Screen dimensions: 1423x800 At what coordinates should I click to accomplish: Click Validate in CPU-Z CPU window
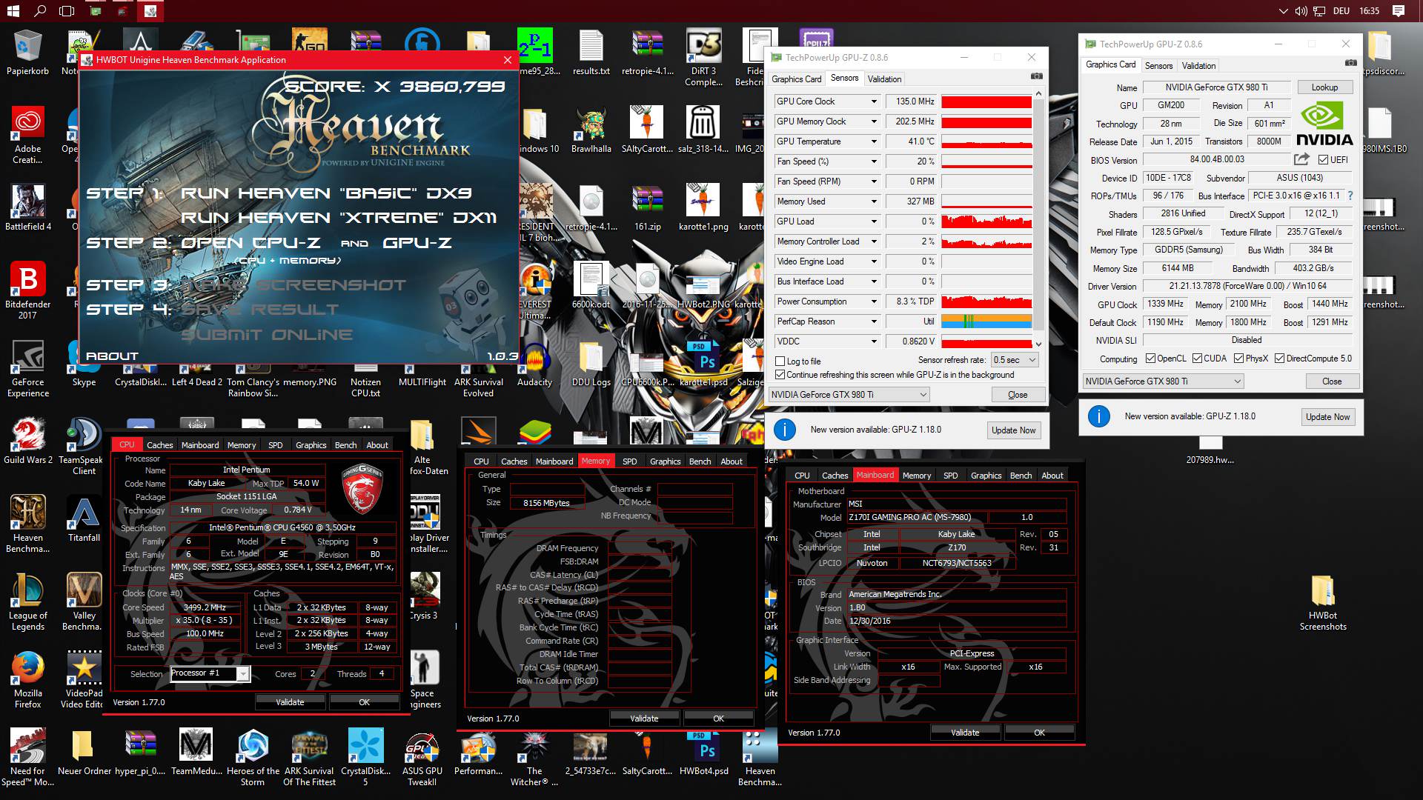click(x=290, y=702)
